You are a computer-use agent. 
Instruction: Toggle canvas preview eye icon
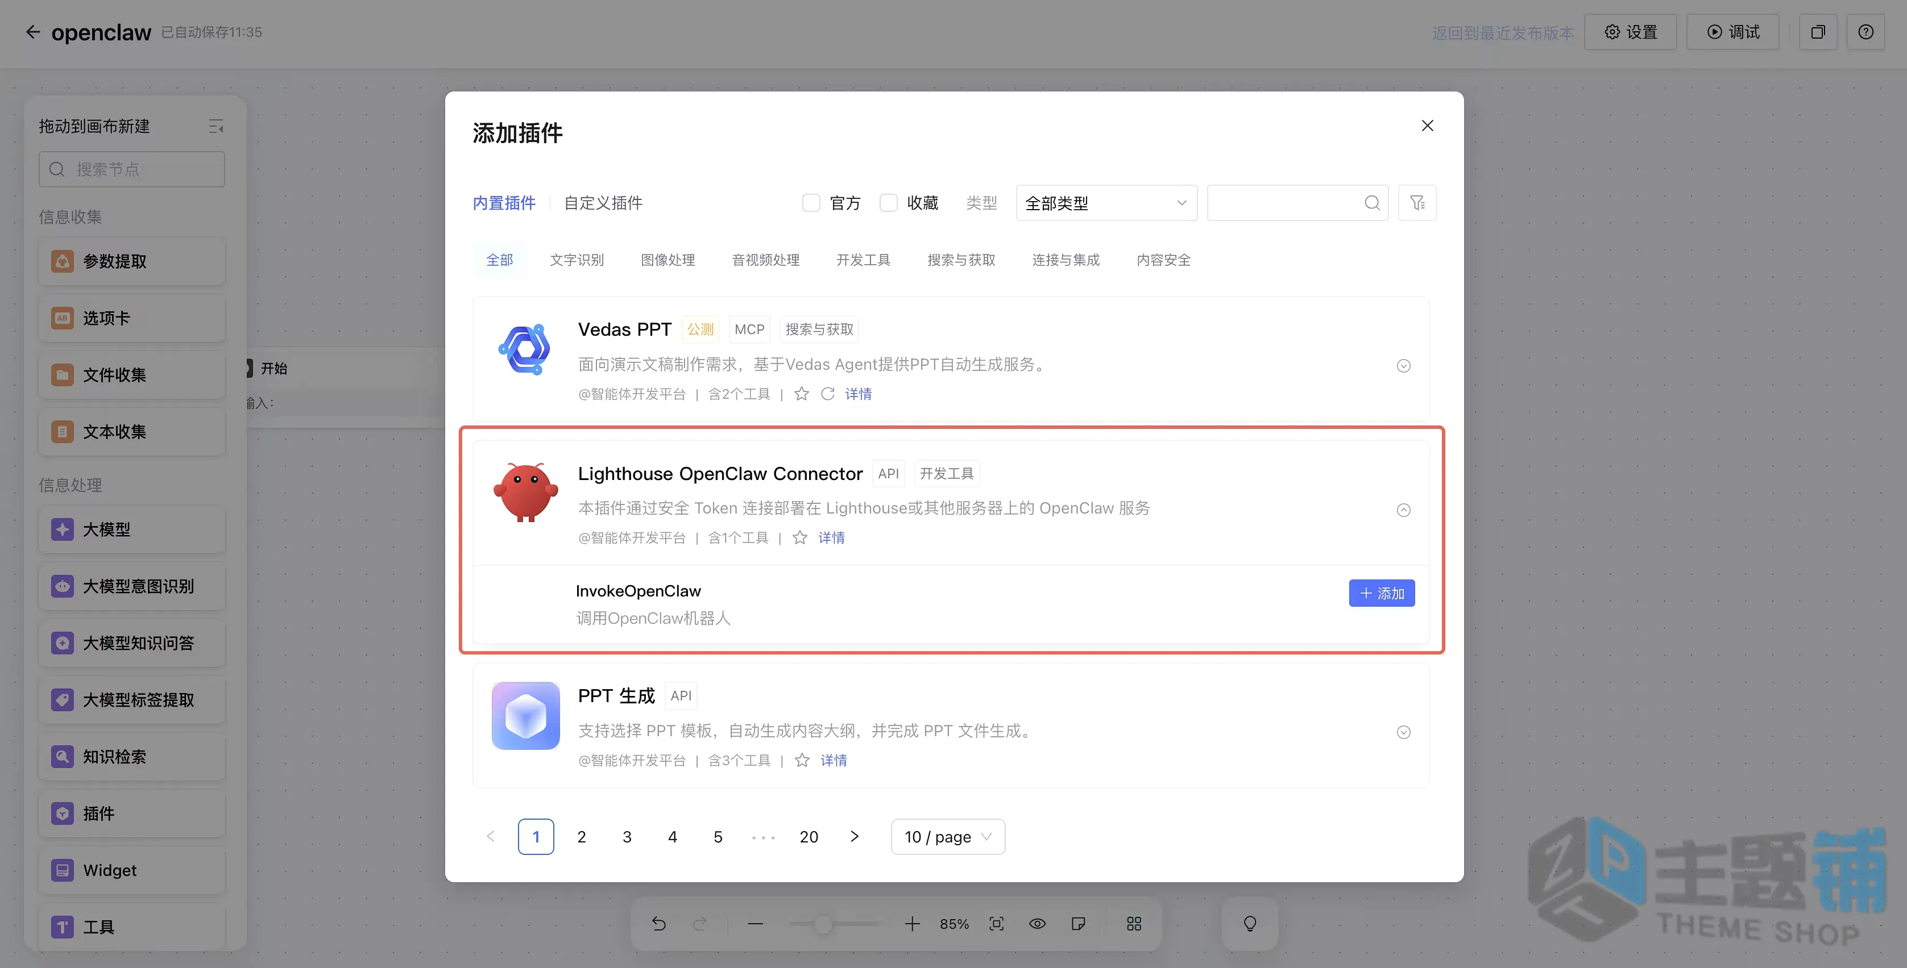1037,924
